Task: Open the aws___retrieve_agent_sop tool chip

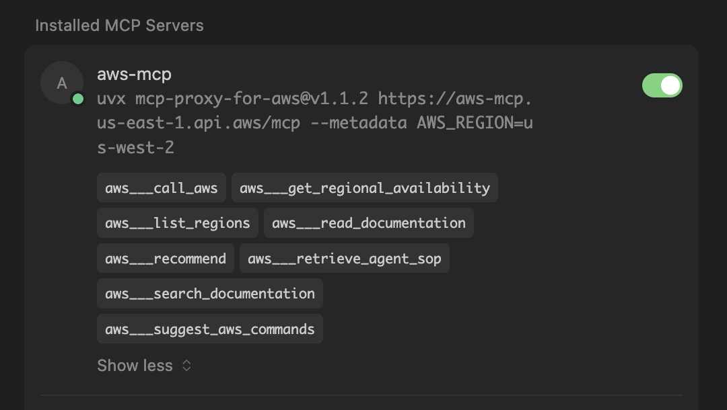Action: pyautogui.click(x=345, y=259)
